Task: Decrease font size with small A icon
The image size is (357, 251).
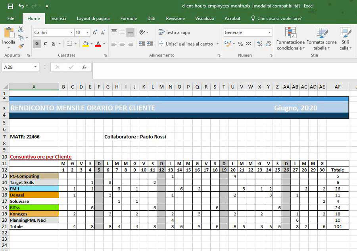Action: (x=103, y=32)
